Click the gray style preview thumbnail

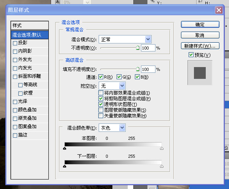(200, 73)
